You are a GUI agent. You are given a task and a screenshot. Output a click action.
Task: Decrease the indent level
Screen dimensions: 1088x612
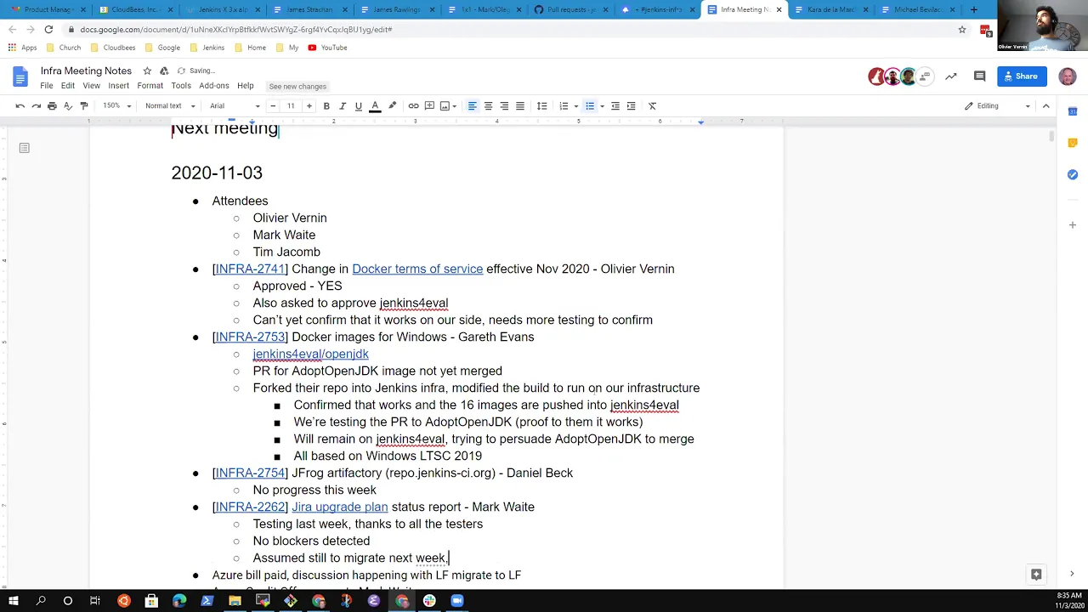[x=615, y=106]
